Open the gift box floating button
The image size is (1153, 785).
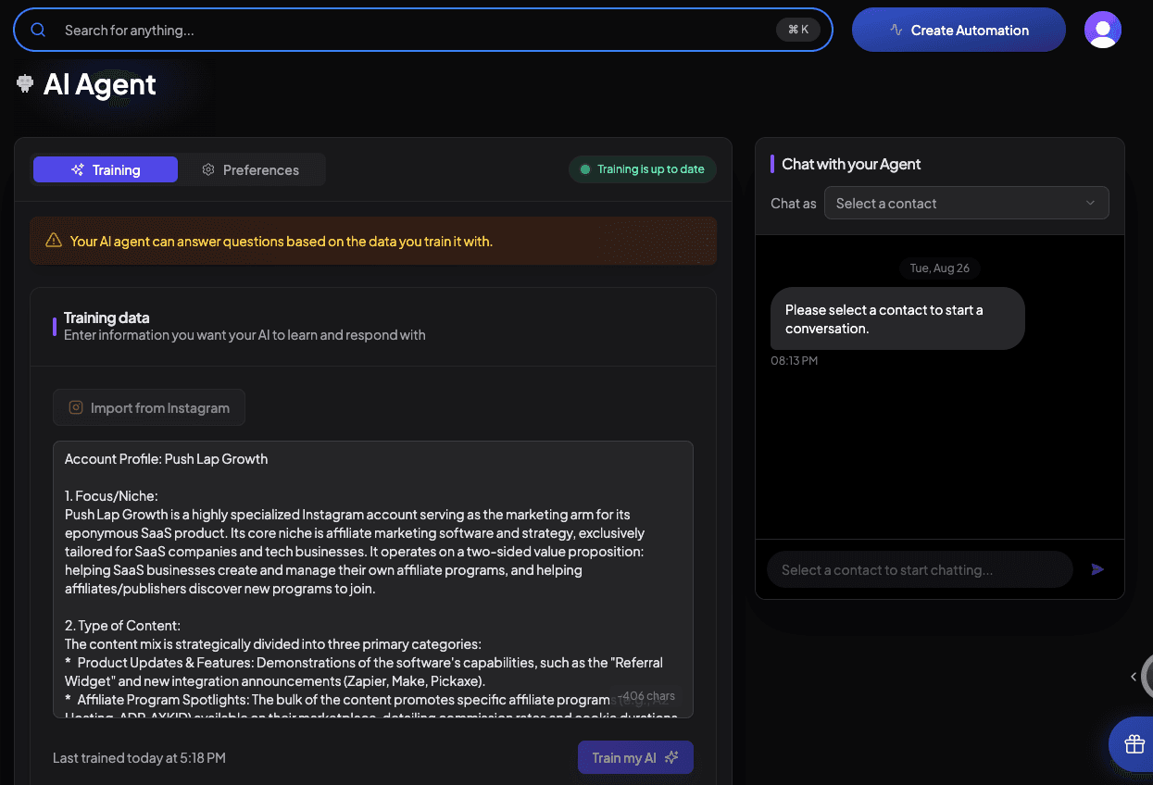pyautogui.click(x=1134, y=743)
